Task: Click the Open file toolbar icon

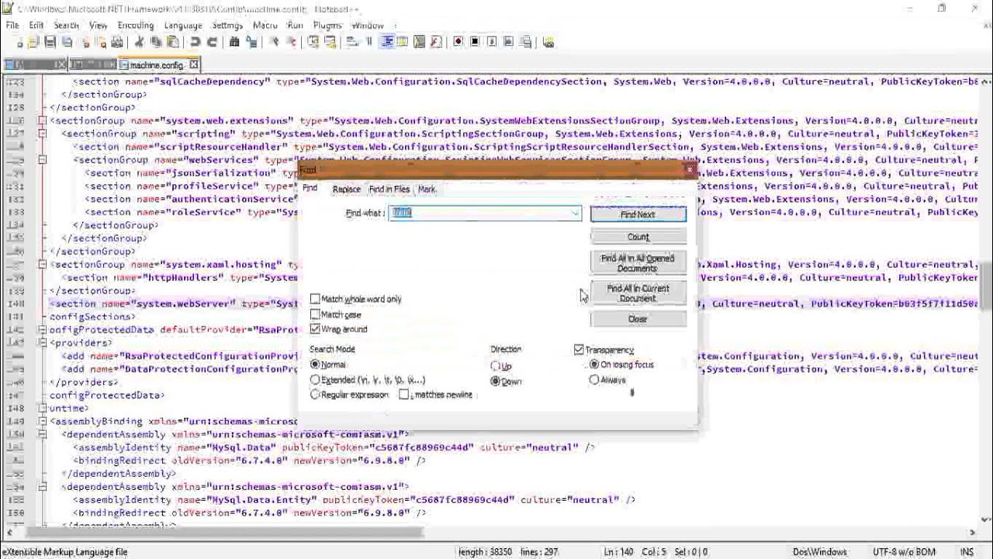Action: coord(33,43)
